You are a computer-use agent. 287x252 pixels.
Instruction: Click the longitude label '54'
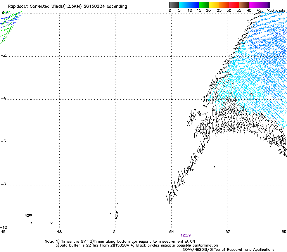point(171,232)
